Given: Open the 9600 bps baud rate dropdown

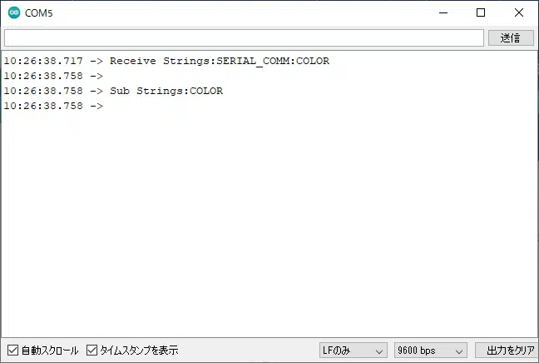Looking at the screenshot, I should [x=430, y=351].
